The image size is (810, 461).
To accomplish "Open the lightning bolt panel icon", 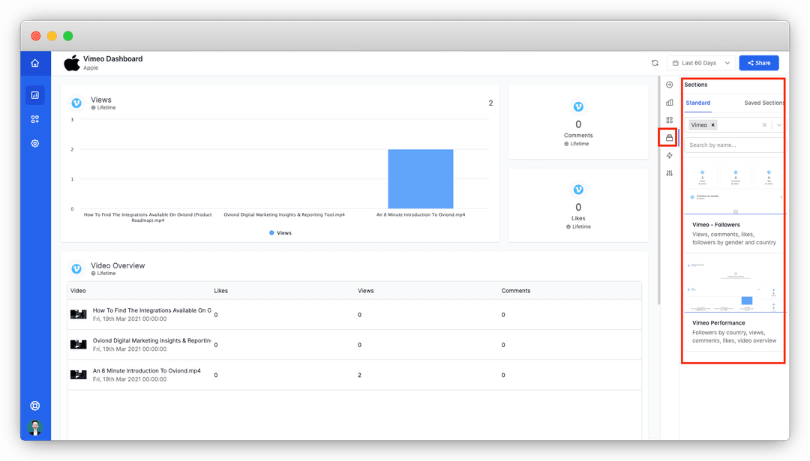I will click(x=670, y=155).
